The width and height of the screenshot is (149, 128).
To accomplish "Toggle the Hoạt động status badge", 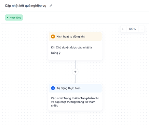I will click(x=14, y=17).
